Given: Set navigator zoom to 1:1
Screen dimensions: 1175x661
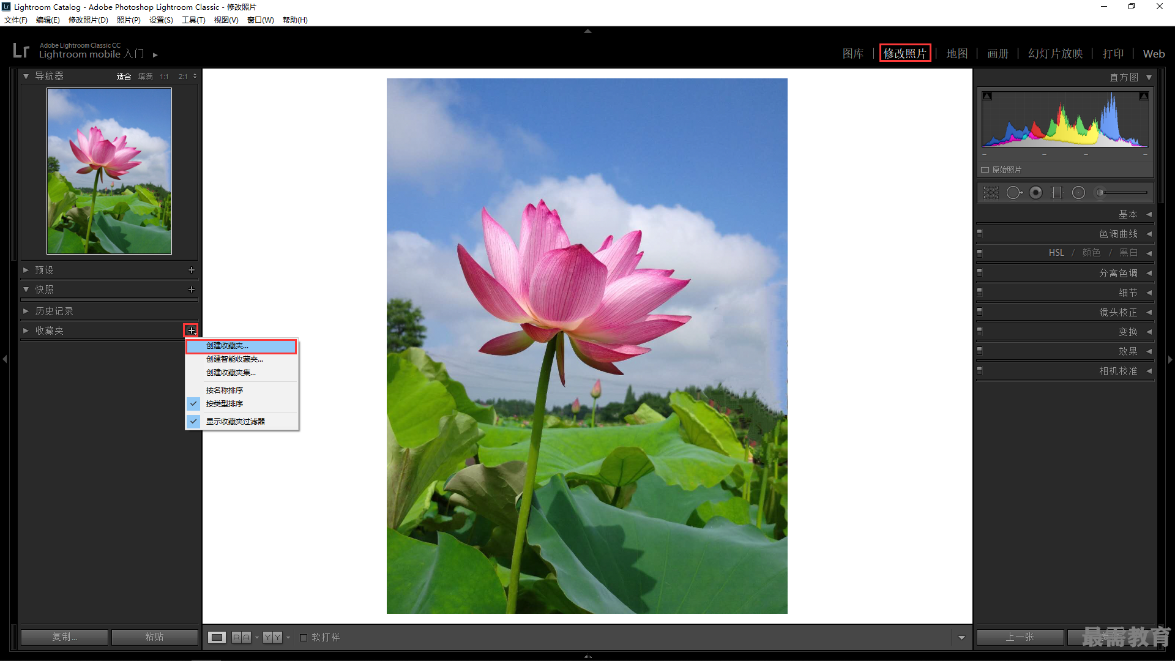Looking at the screenshot, I should pos(164,77).
